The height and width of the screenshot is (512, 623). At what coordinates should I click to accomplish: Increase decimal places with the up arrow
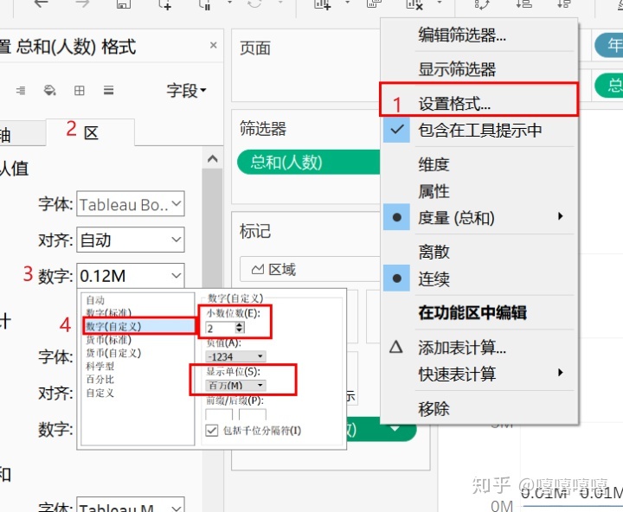pos(239,324)
